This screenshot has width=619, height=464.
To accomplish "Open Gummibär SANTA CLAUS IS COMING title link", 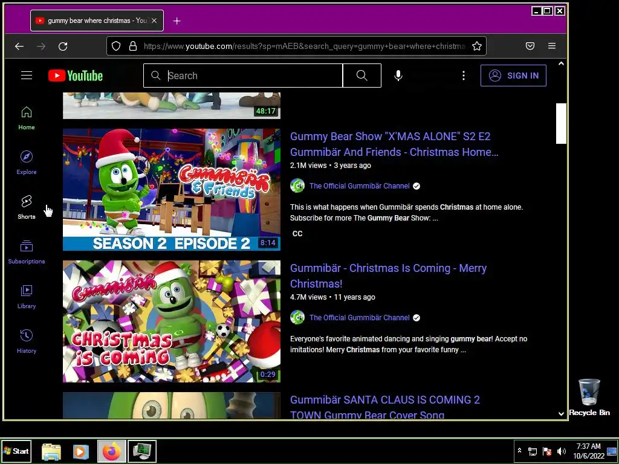I will pos(385,407).
